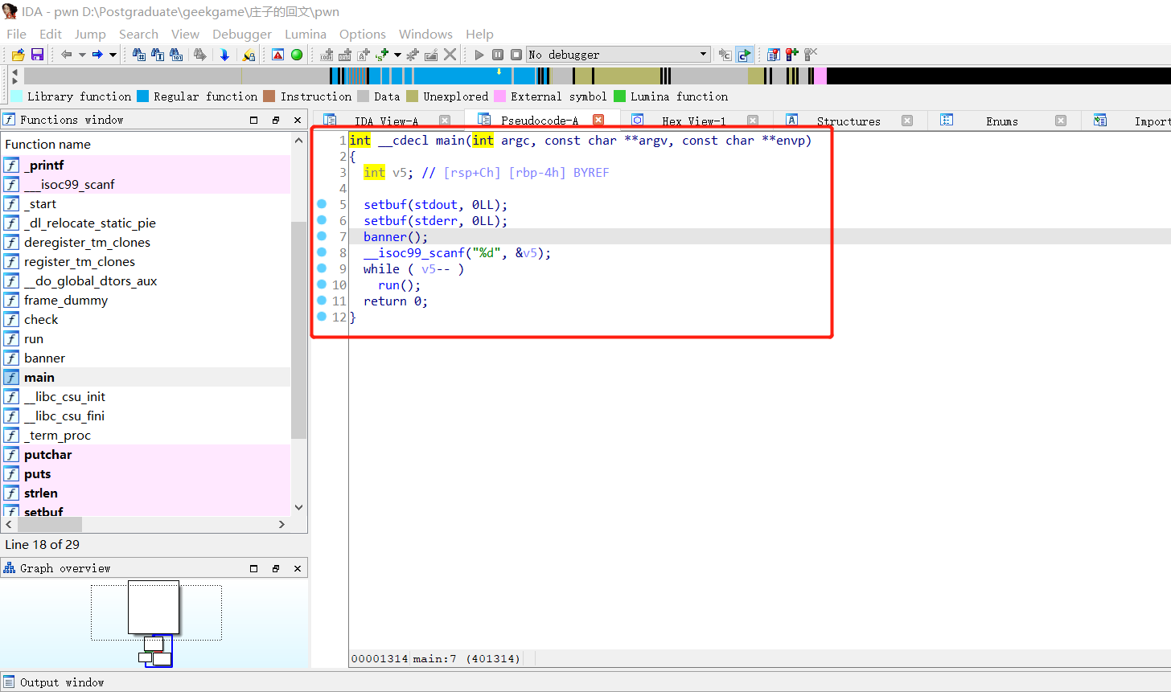Select the ___isoc99_scanf function
This screenshot has width=1171, height=692.
pos(146,184)
